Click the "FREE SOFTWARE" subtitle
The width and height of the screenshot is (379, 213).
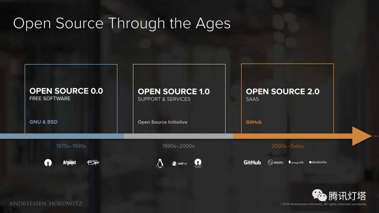click(x=50, y=98)
